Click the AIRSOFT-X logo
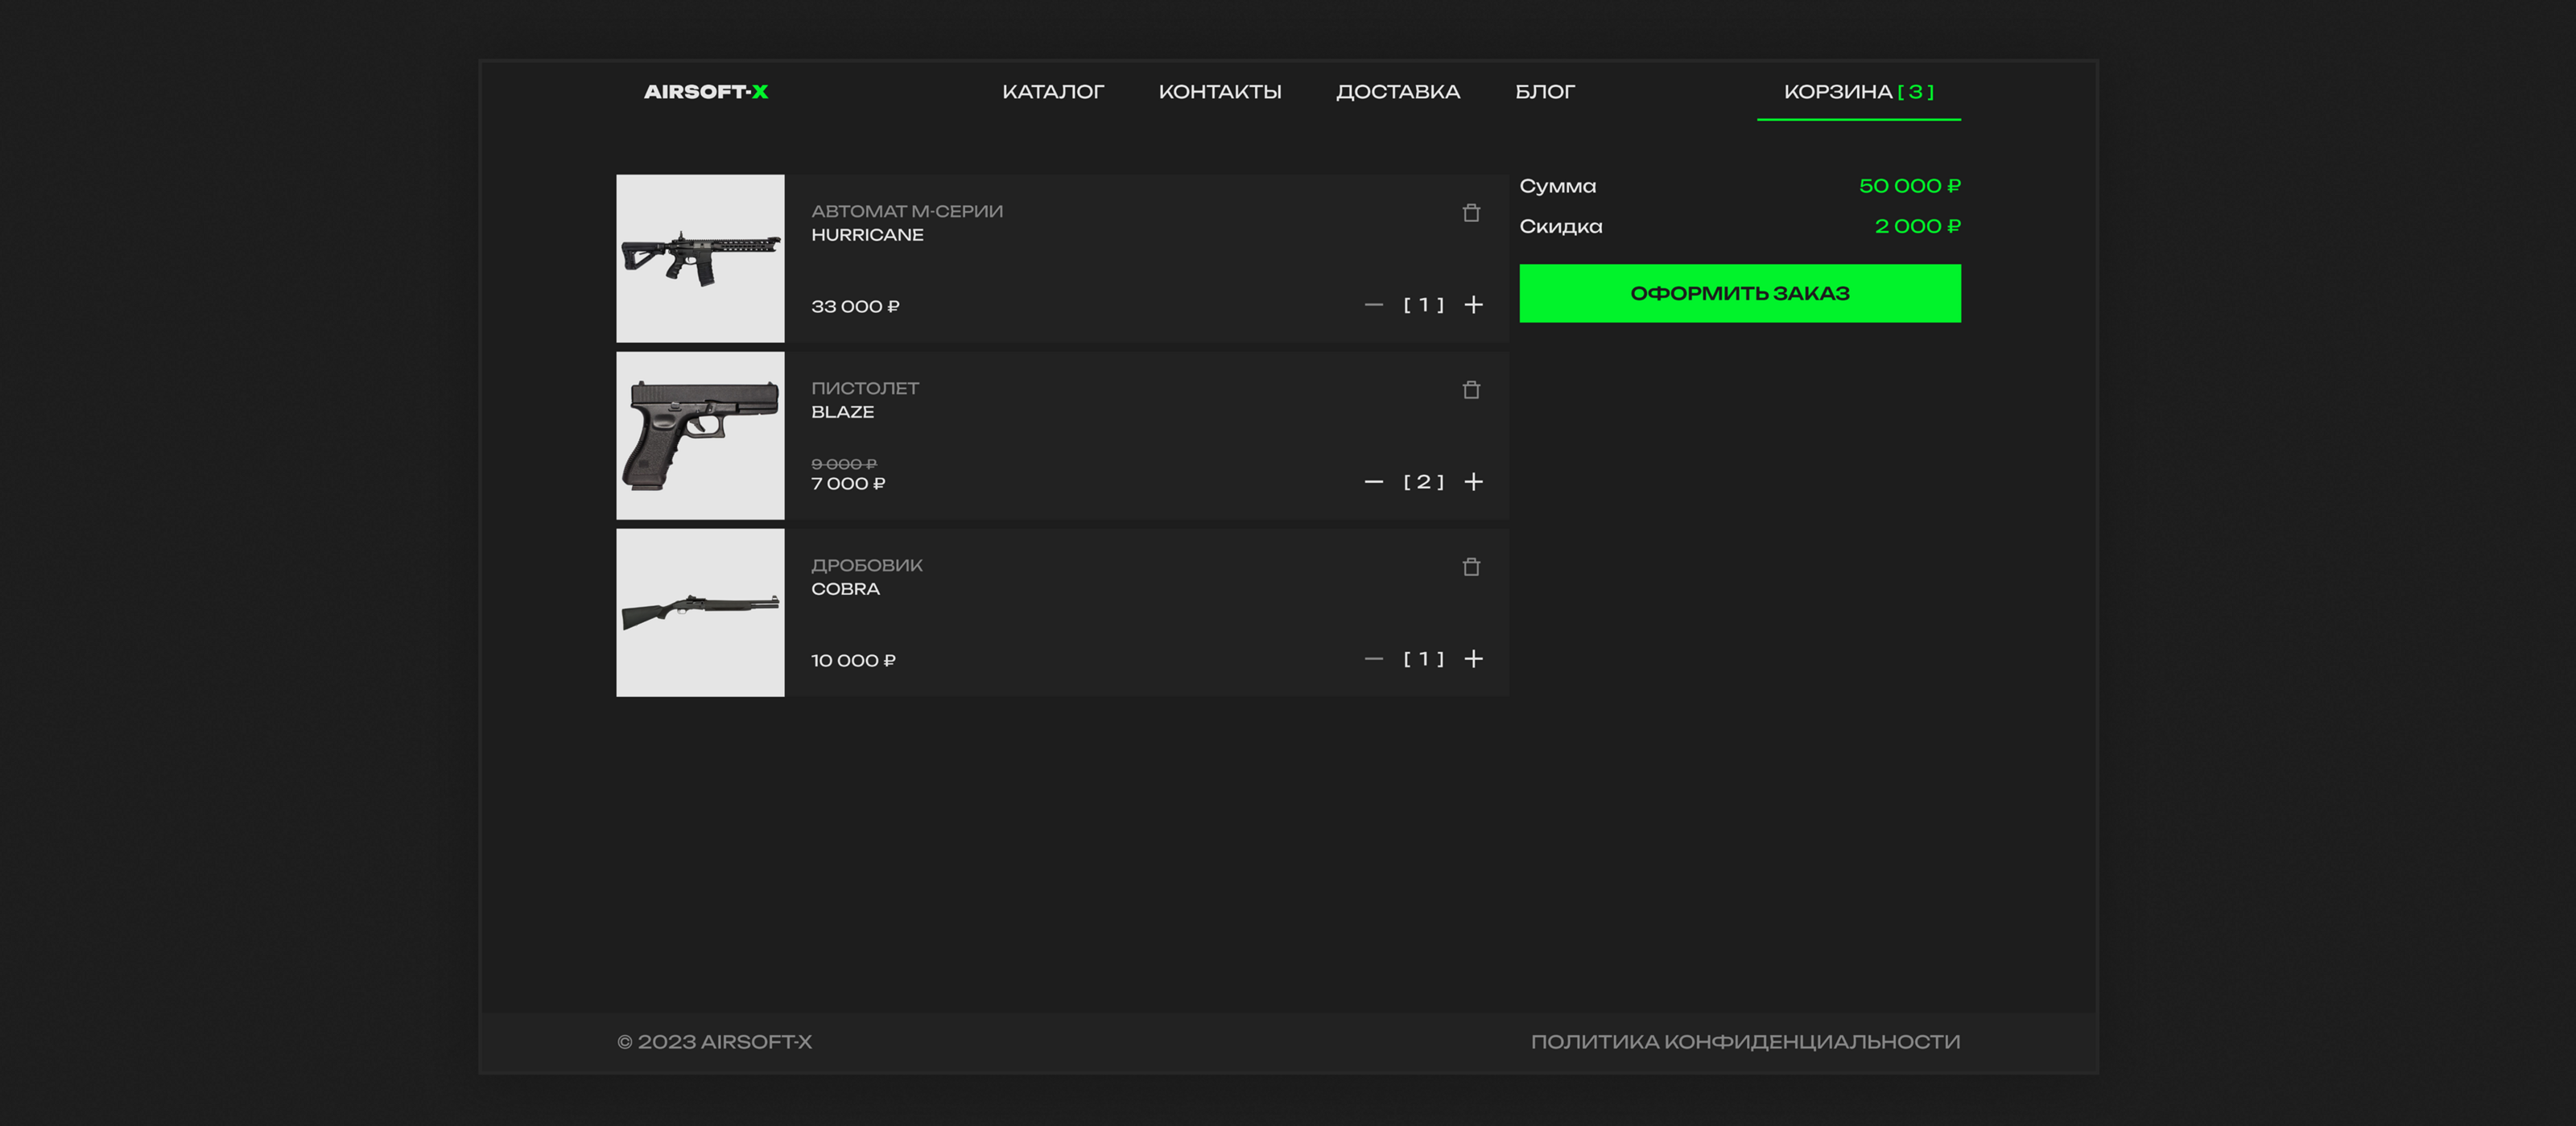The width and height of the screenshot is (2576, 1126). (705, 92)
